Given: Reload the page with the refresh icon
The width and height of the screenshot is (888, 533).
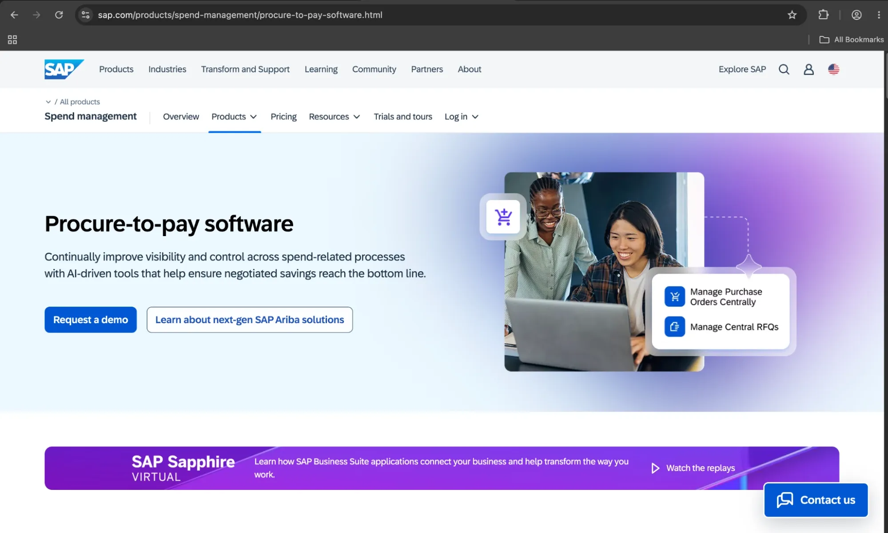Looking at the screenshot, I should click(59, 15).
